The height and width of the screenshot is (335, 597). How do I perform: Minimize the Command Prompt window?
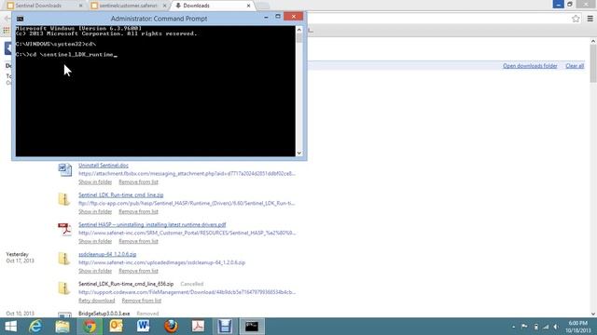click(266, 17)
